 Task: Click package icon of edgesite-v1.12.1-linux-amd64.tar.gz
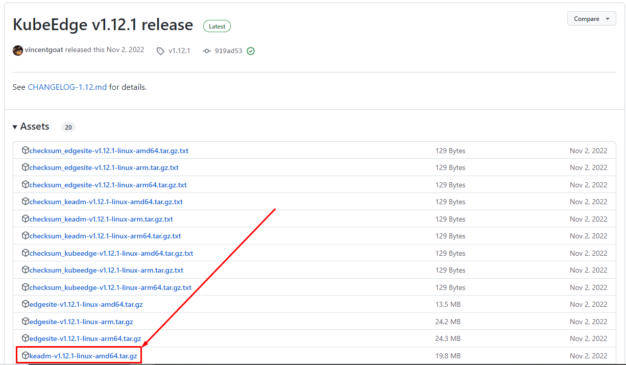[26, 304]
